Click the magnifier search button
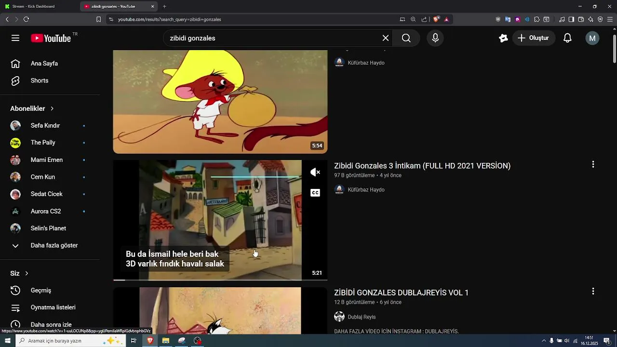 click(x=406, y=38)
